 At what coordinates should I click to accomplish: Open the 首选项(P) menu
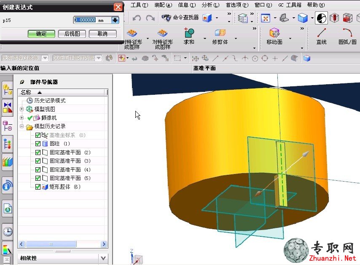[237, 5]
